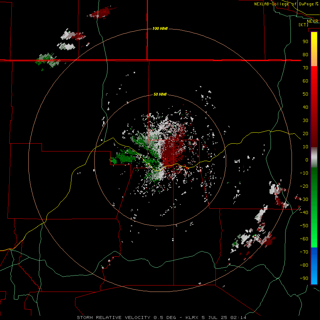Click the positive 70 tick on velocity scale
Screen dimensions: 320x320
[x=305, y=68]
